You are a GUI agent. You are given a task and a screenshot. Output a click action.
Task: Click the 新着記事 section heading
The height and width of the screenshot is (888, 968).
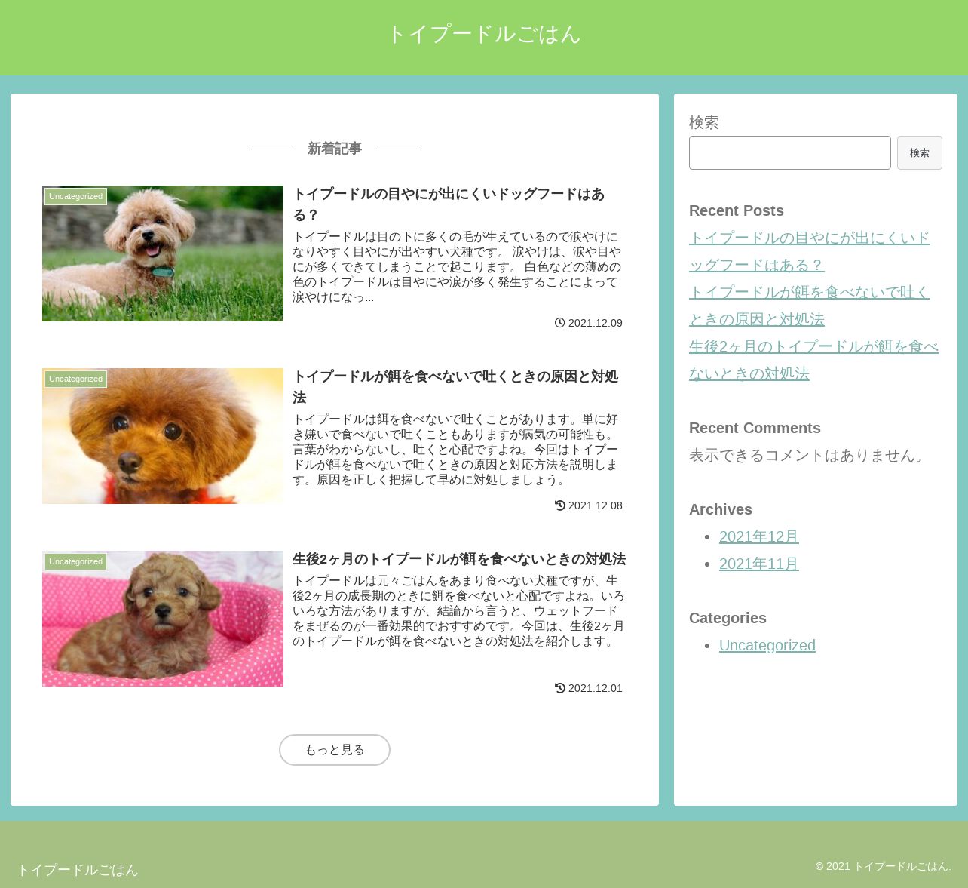tap(335, 149)
